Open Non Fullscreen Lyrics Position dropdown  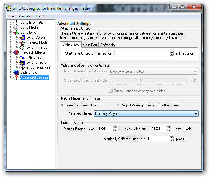click(153, 72)
